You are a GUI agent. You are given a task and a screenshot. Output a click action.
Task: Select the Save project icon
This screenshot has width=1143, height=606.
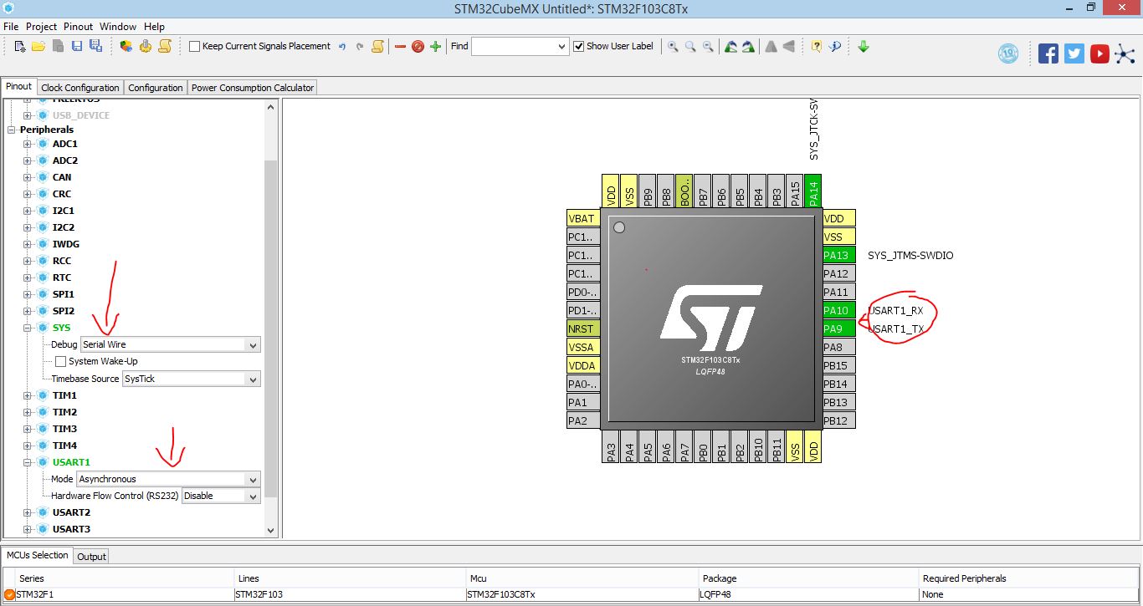click(78, 46)
